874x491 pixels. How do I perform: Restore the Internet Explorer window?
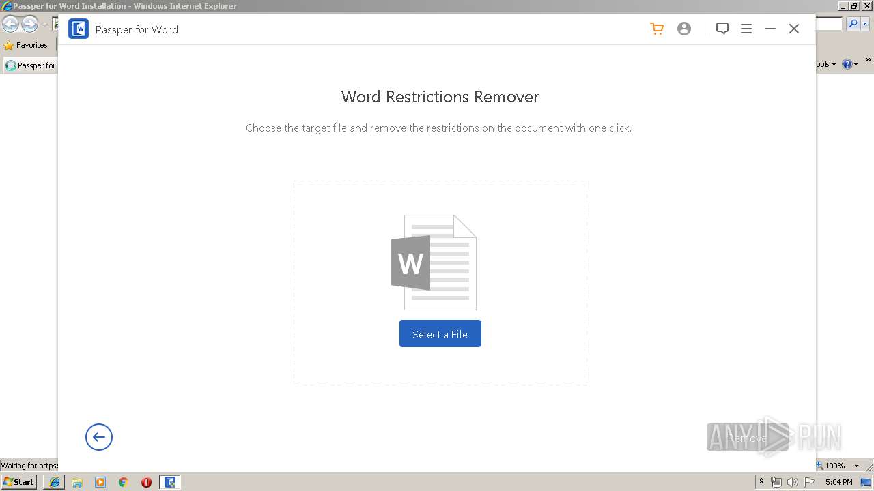point(854,5)
